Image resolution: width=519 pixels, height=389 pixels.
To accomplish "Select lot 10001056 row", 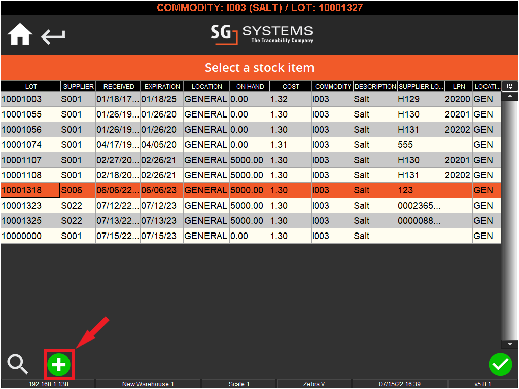I will tap(251, 130).
